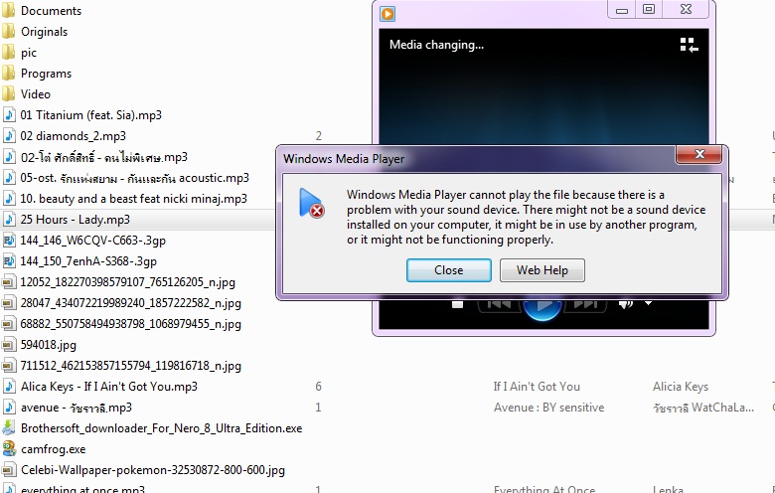Image resolution: width=775 pixels, height=493 pixels.
Task: Skip to previous track in media player
Action: pyautogui.click(x=499, y=304)
